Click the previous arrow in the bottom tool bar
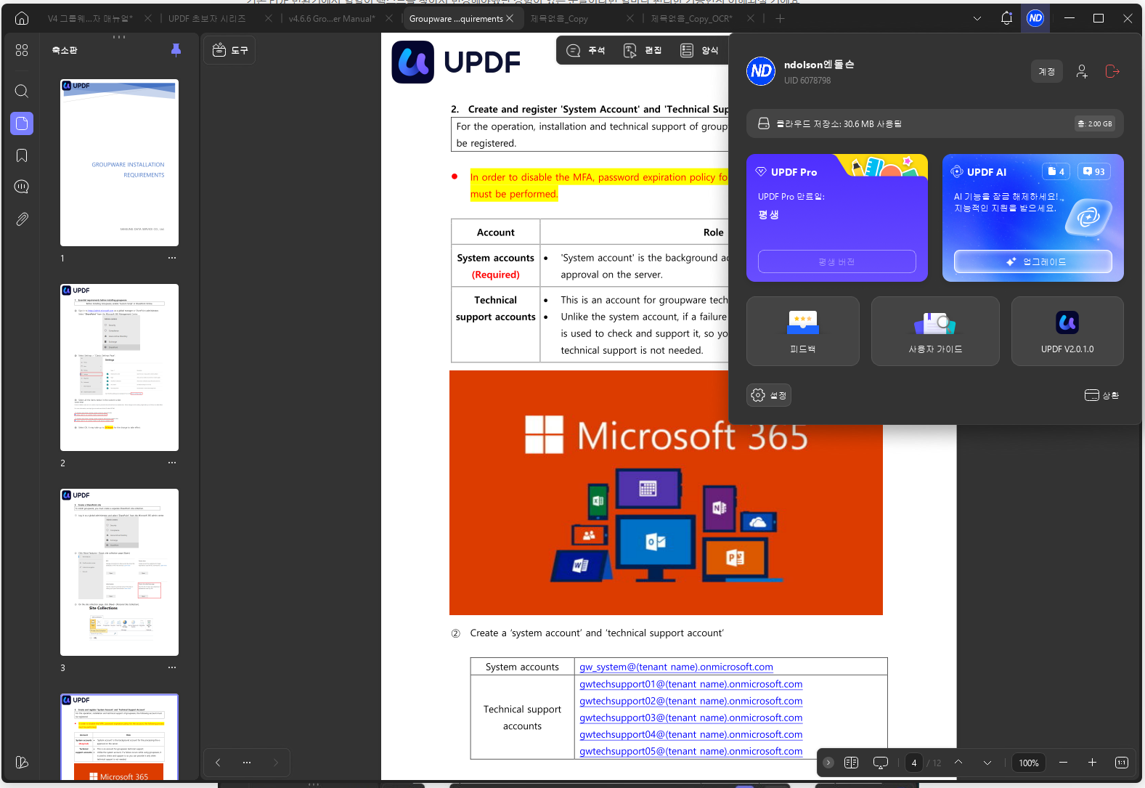This screenshot has width=1145, height=788. click(218, 763)
